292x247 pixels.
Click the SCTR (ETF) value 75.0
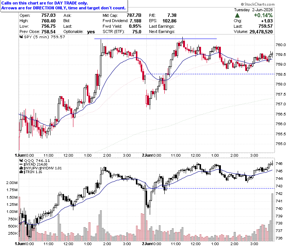tap(137, 32)
